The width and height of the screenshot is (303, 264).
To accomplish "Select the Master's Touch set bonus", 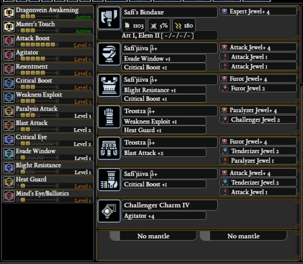I will pos(48,27).
